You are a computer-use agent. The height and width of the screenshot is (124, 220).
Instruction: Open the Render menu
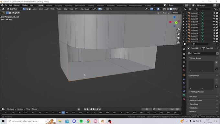17,5
